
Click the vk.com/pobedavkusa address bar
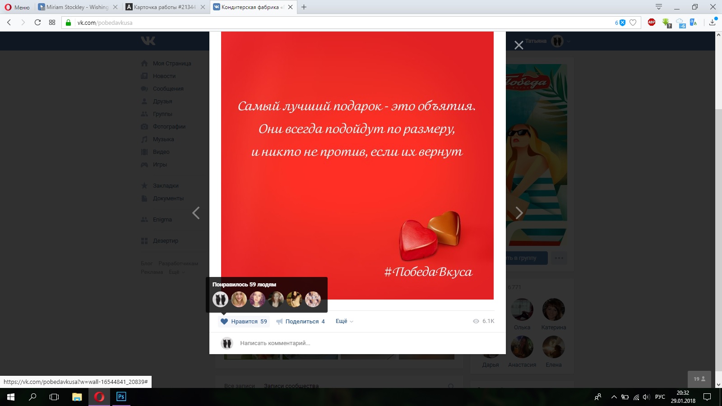(343, 23)
